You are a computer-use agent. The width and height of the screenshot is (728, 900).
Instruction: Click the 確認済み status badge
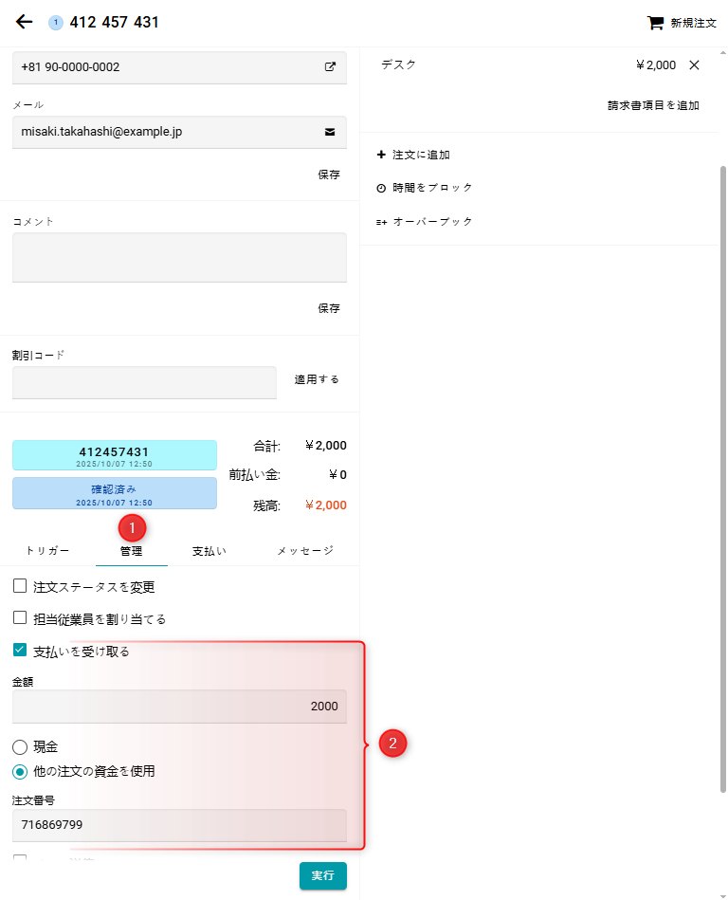pos(115,493)
